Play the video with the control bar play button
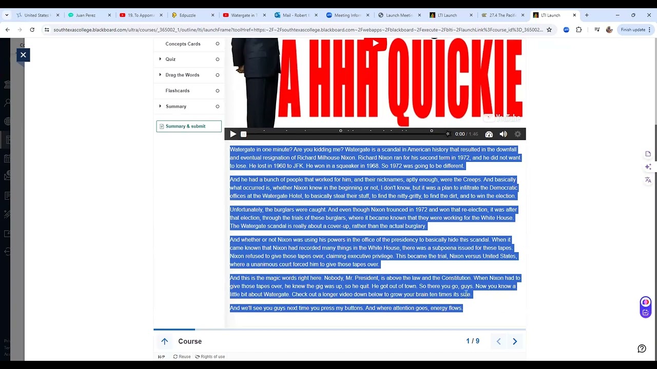This screenshot has height=369, width=657. (233, 134)
